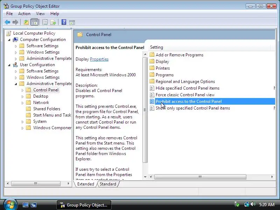Select Shared Folders in the tree
280x210 pixels.
[47, 109]
